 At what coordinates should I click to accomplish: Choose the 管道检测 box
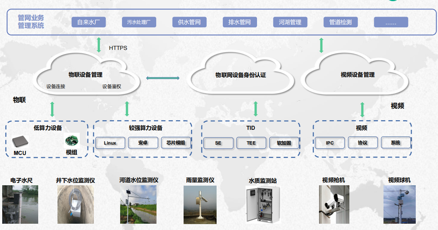pyautogui.click(x=340, y=22)
